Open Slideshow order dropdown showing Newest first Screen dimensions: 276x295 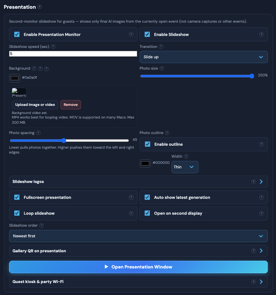click(x=138, y=236)
